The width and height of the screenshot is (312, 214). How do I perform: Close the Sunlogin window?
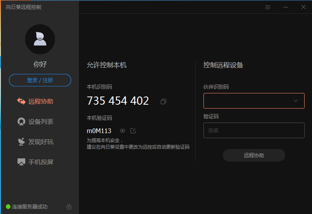pyautogui.click(x=303, y=7)
